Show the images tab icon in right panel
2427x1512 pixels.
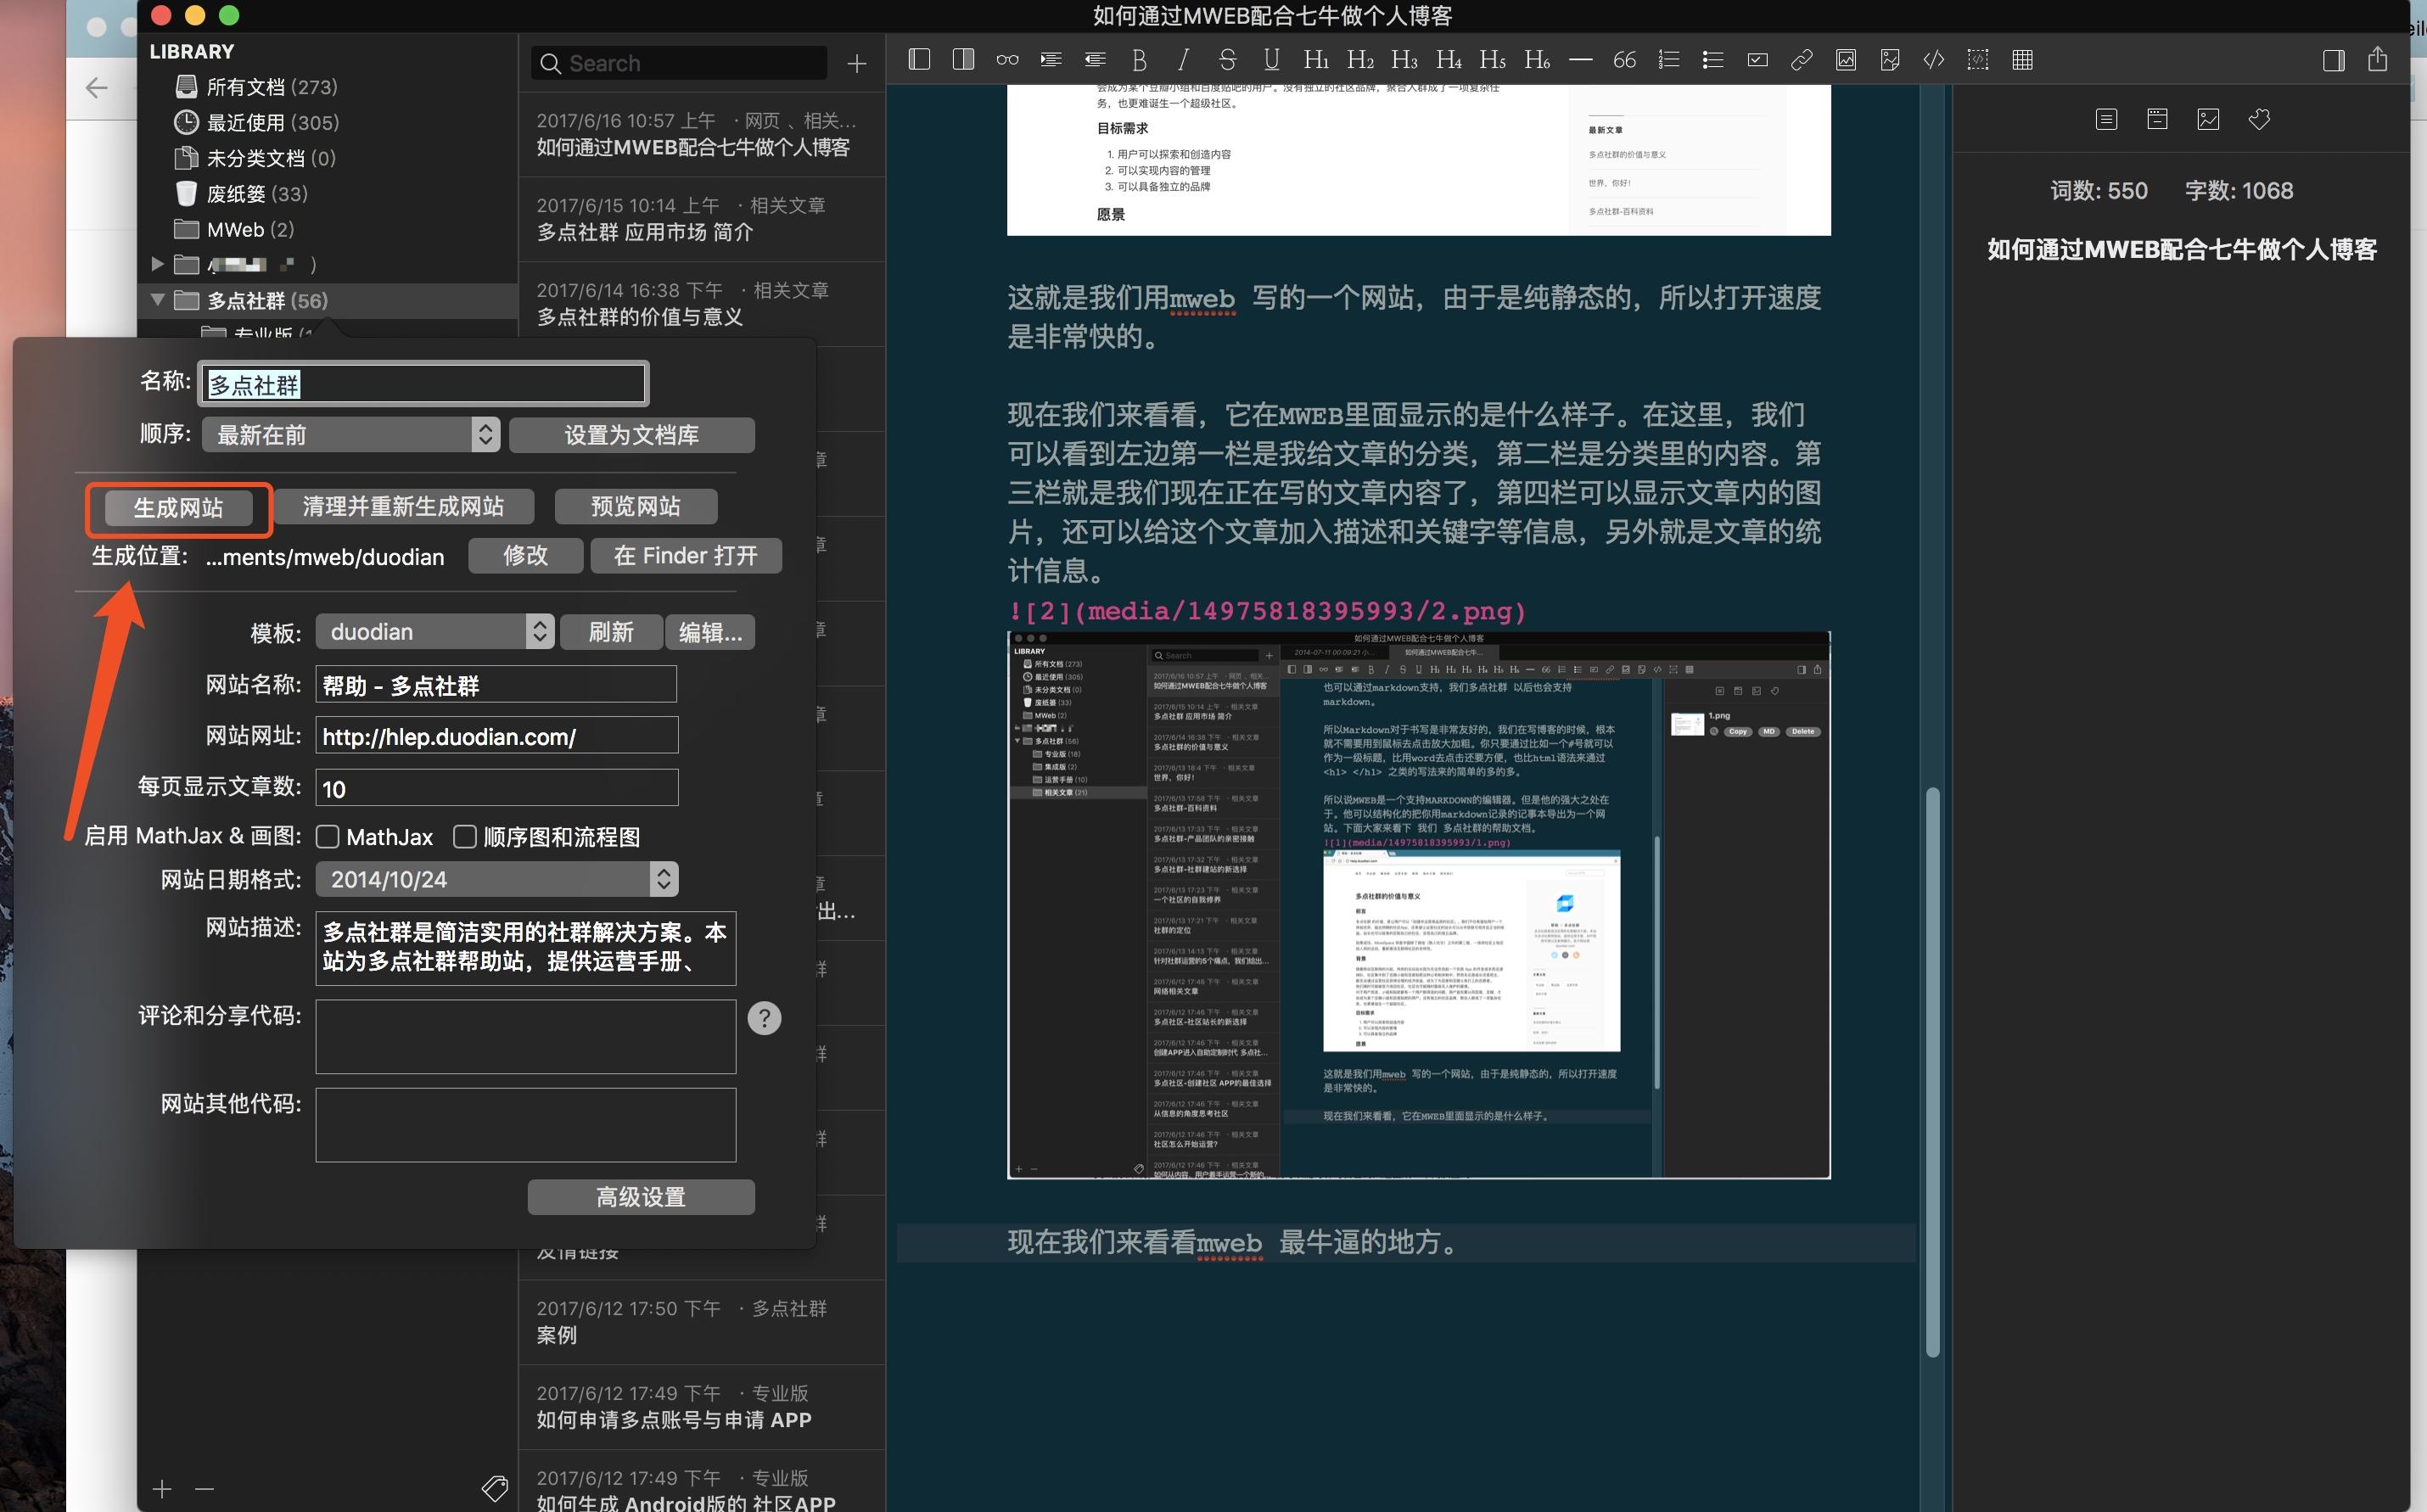point(2208,119)
